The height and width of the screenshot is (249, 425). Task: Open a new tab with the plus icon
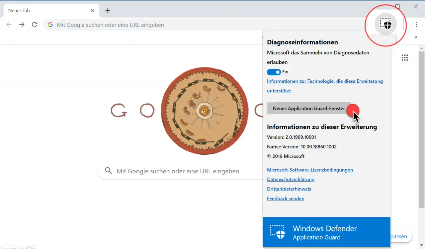tap(108, 11)
